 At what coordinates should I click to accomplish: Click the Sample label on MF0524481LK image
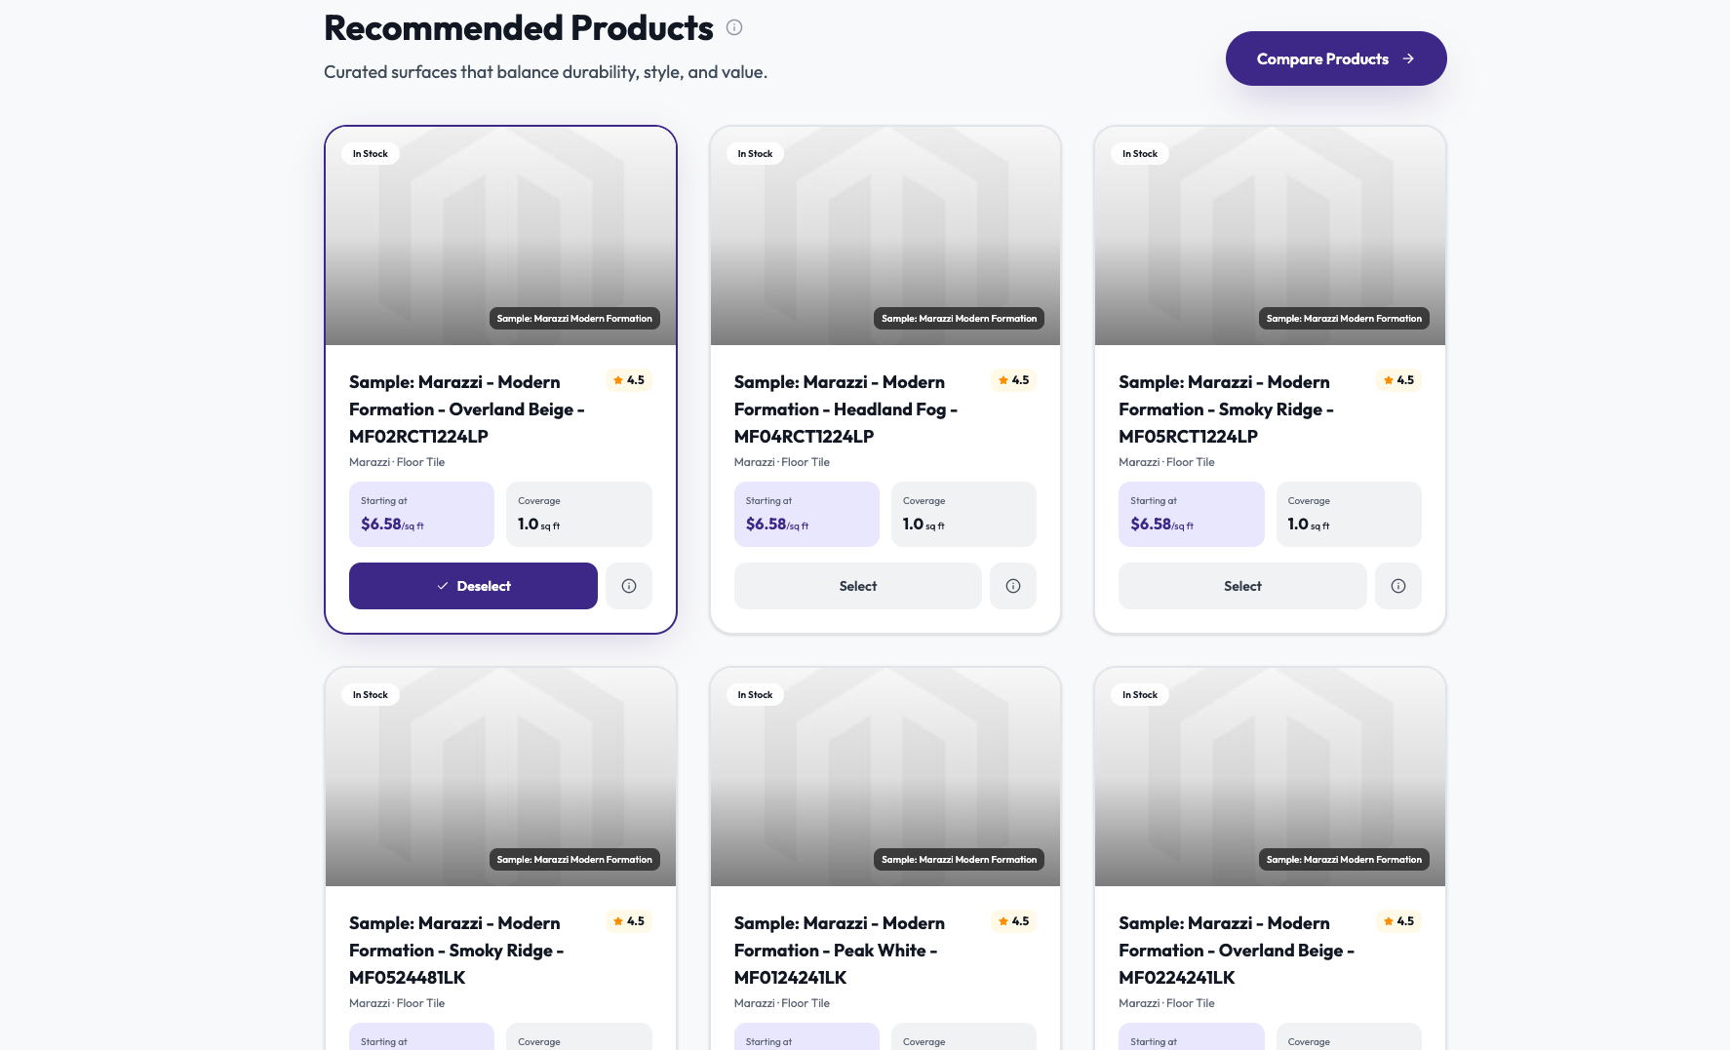click(x=574, y=860)
